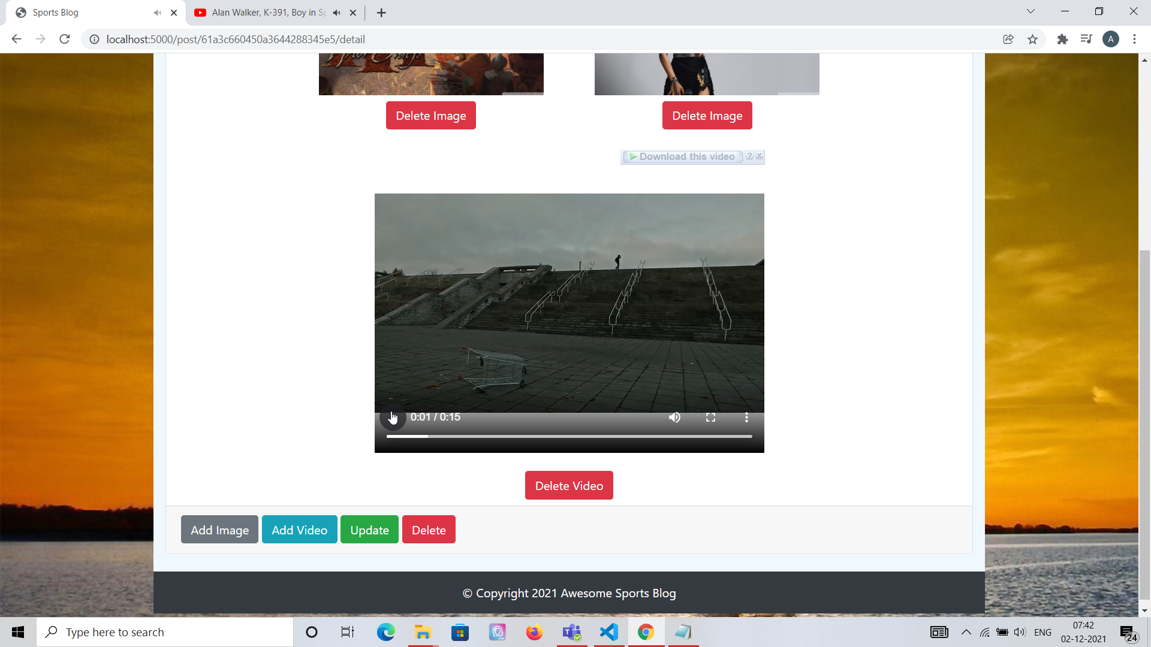This screenshot has height=647, width=1151.
Task: Seek using the video progress bar
Action: (x=569, y=437)
